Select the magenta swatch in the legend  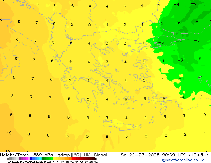click(27, 159)
